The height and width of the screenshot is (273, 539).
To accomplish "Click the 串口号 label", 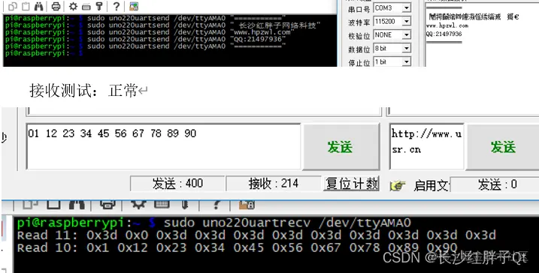I will click(x=359, y=9).
